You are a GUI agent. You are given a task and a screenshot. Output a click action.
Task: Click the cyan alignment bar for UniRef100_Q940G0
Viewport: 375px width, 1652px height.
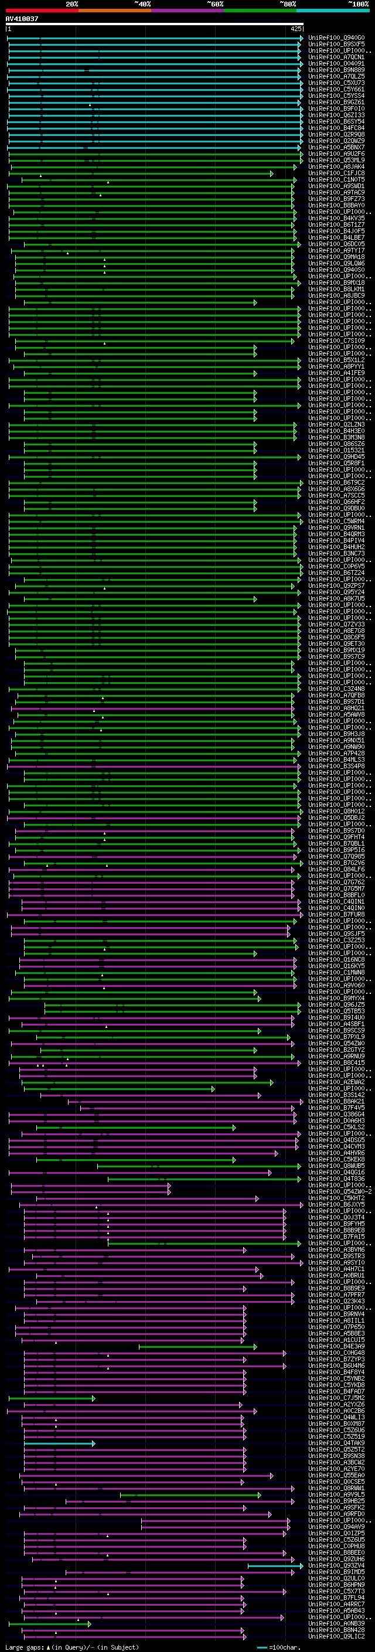155,38
